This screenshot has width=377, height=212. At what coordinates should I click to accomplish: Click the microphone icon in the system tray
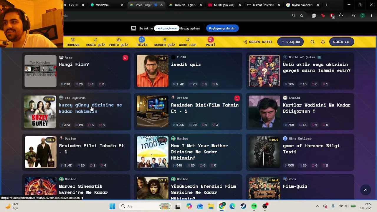333,206
